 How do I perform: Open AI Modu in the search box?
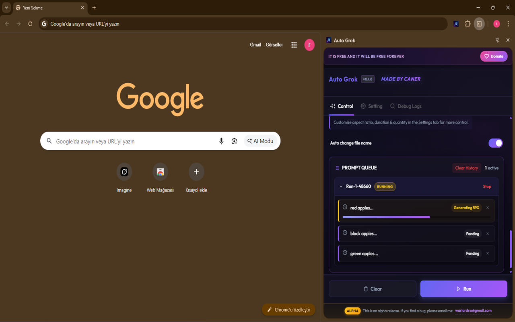click(x=260, y=141)
